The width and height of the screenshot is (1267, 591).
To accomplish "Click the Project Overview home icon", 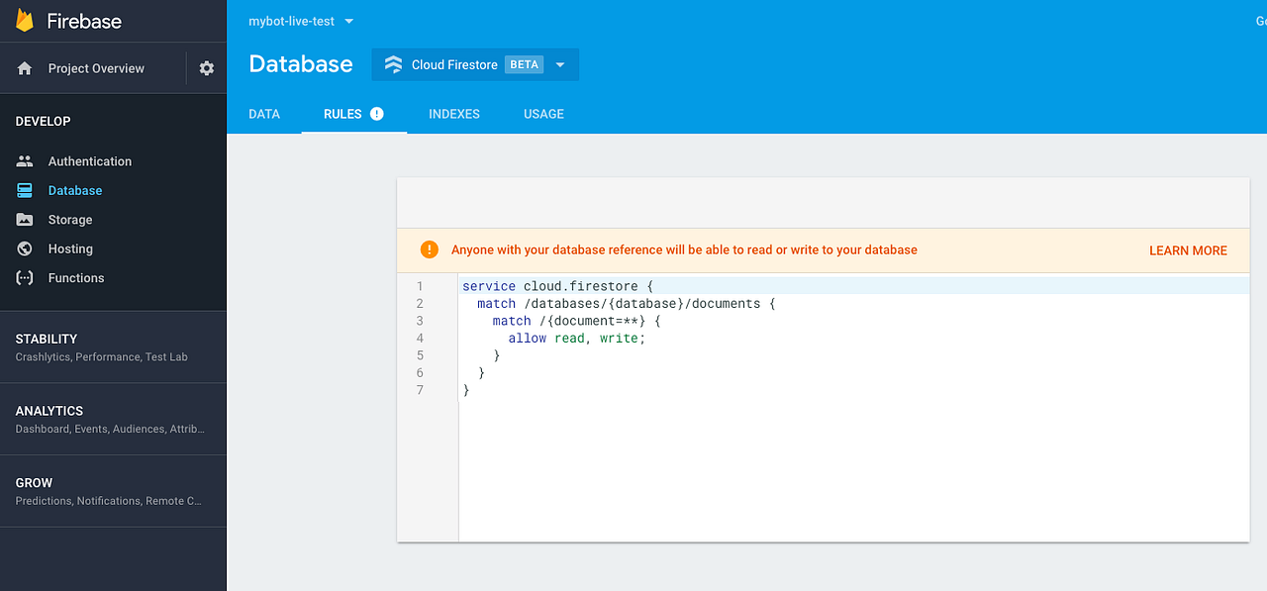I will pos(23,67).
